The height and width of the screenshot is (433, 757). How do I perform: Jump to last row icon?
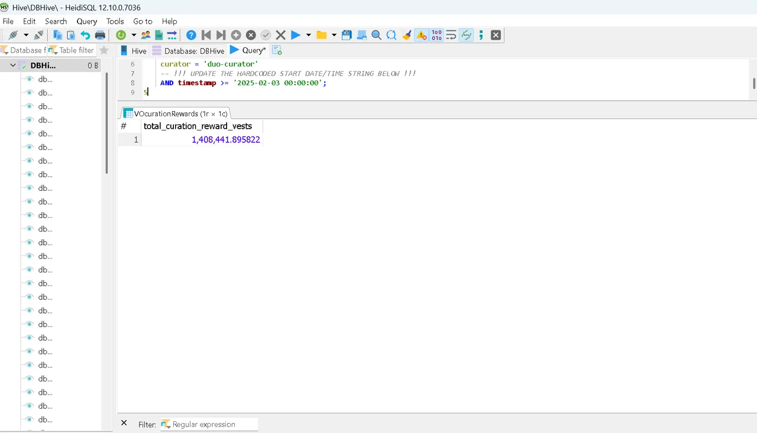(x=221, y=35)
